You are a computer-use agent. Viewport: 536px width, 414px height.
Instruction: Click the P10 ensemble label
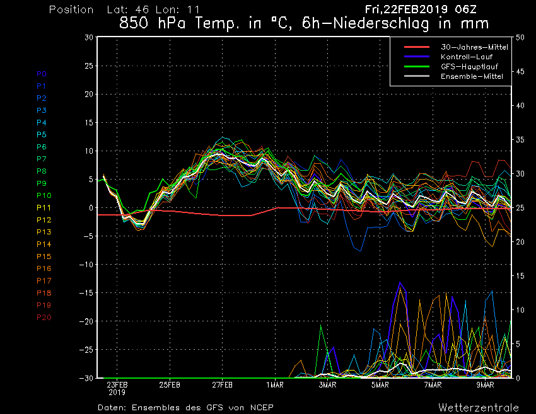pyautogui.click(x=44, y=195)
